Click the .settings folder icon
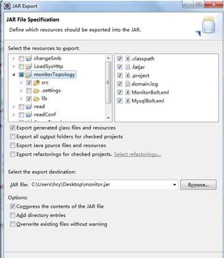 click(37, 91)
